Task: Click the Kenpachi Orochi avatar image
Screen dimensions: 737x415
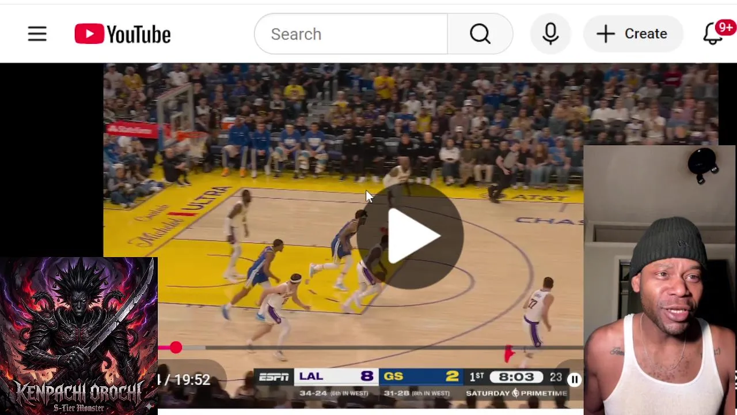Action: pyautogui.click(x=78, y=335)
